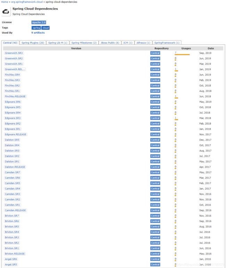This screenshot has width=226, height=268.
Task: Click the Version column header
Action: (76, 48)
